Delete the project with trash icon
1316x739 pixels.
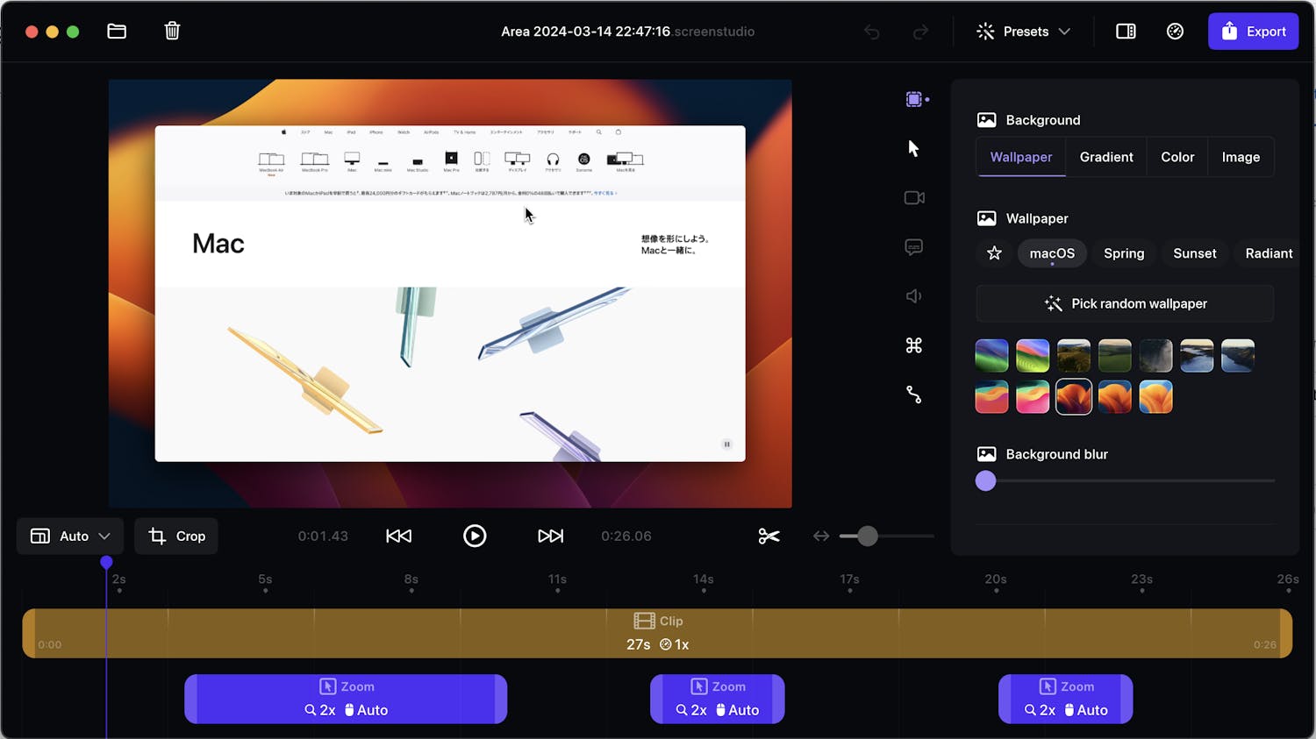pyautogui.click(x=172, y=32)
